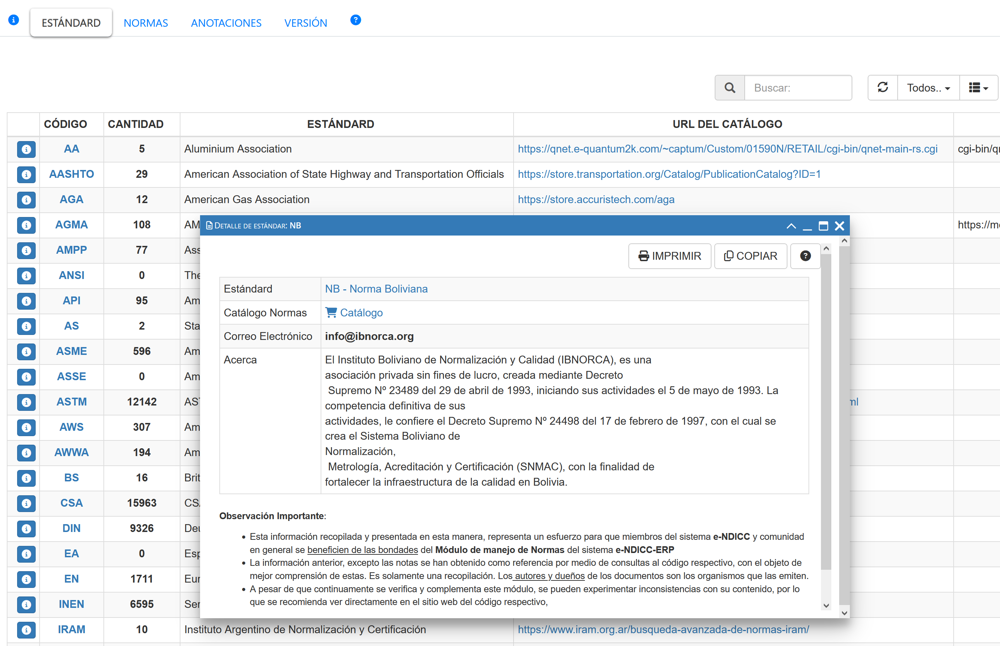Click the refresh table icon button

pos(882,88)
